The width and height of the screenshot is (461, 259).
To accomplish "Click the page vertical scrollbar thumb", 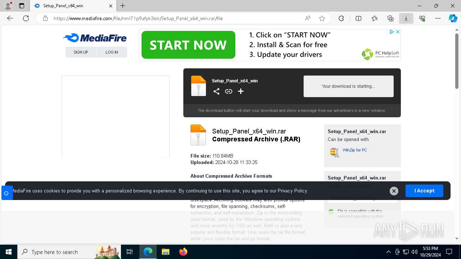I will pyautogui.click(x=457, y=61).
